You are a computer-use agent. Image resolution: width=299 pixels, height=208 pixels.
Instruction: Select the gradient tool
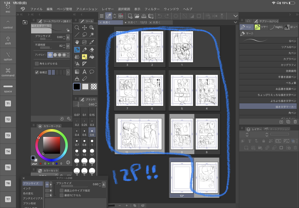coord(77,72)
